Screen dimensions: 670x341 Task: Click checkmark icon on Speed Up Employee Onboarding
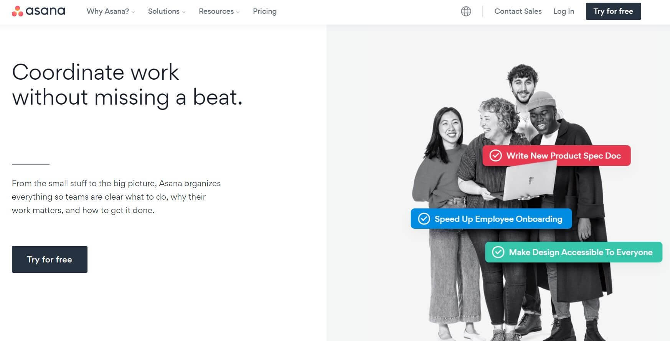click(x=424, y=219)
